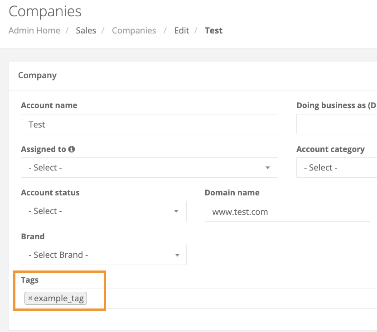
Task: Click the Doing business as input field
Action: (338, 124)
